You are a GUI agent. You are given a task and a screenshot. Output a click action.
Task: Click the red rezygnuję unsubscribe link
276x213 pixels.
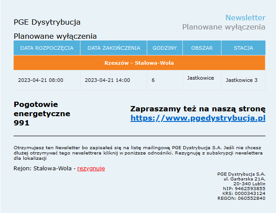pyautogui.click(x=91, y=169)
